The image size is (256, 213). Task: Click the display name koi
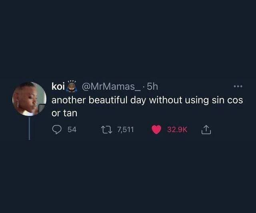click(x=58, y=86)
